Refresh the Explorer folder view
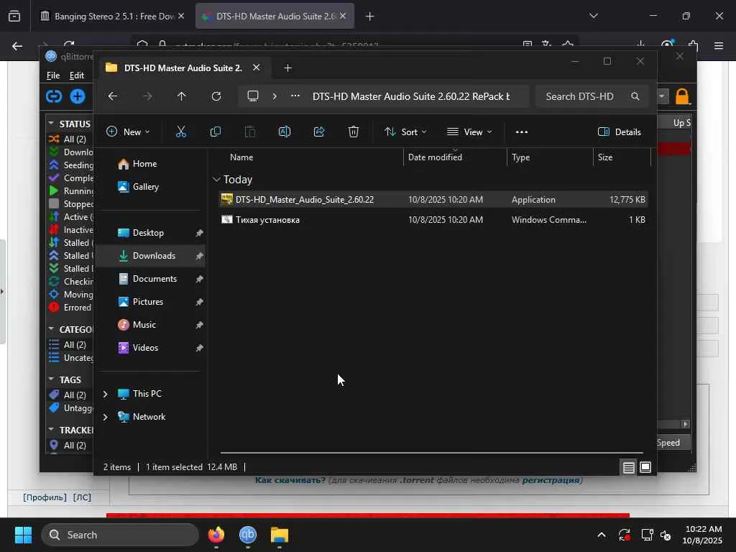This screenshot has height=552, width=736. coord(216,96)
